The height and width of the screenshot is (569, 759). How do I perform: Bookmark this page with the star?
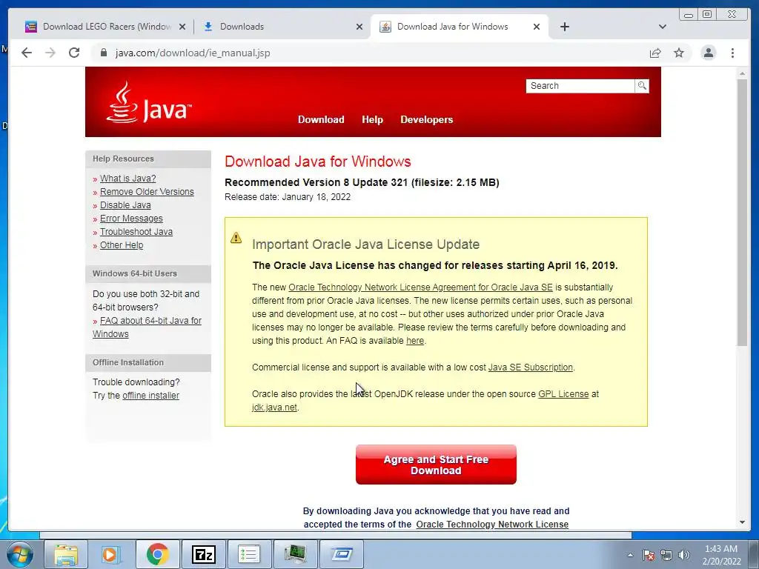tap(679, 53)
